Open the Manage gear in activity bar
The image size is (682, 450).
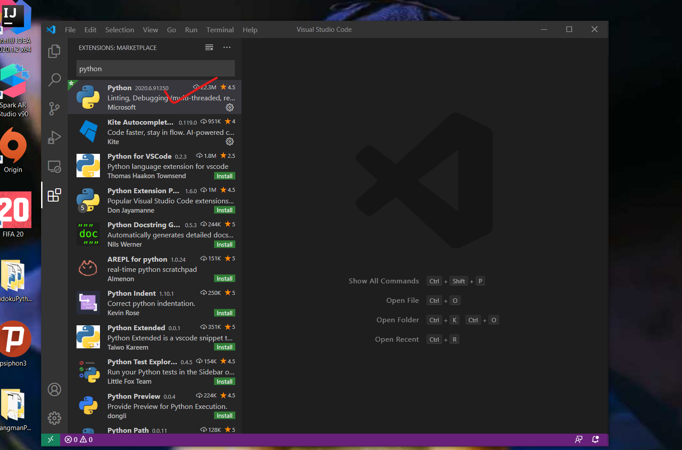point(54,418)
